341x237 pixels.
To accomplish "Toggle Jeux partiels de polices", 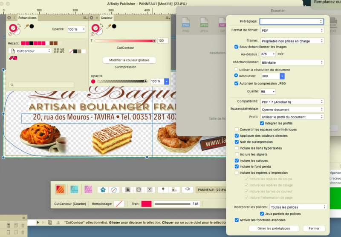I will 262,214.
